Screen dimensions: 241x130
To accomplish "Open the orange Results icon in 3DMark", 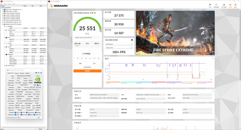I will (230, 5).
